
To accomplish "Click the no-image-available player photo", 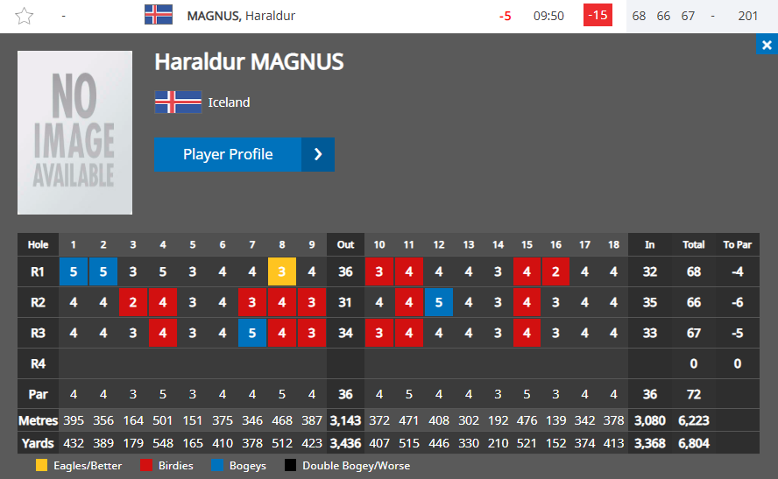I will point(75,133).
